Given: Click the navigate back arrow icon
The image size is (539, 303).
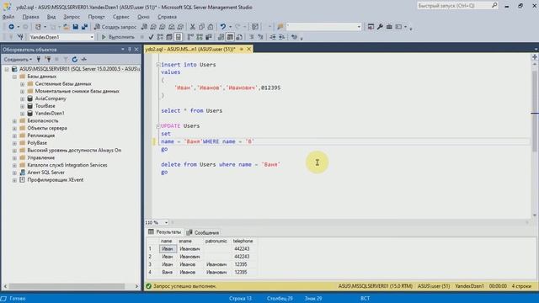Looking at the screenshot, I should (x=11, y=26).
